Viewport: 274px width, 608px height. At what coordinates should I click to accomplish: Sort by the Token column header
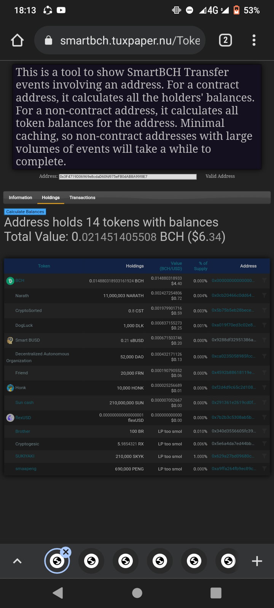coord(44,266)
